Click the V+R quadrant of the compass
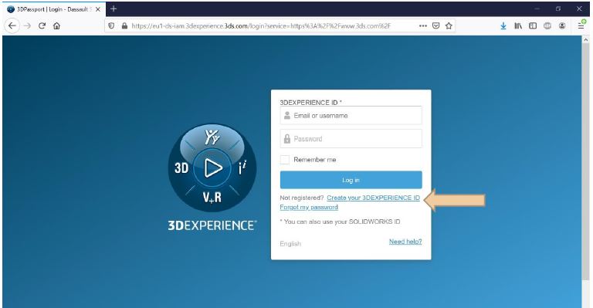 pyautogui.click(x=212, y=197)
